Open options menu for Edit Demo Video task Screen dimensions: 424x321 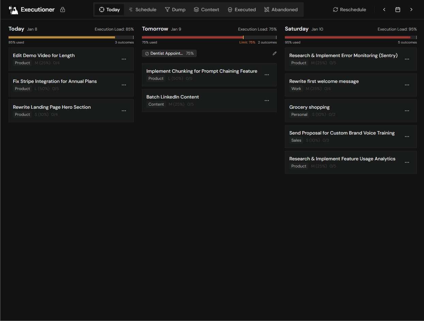124,59
